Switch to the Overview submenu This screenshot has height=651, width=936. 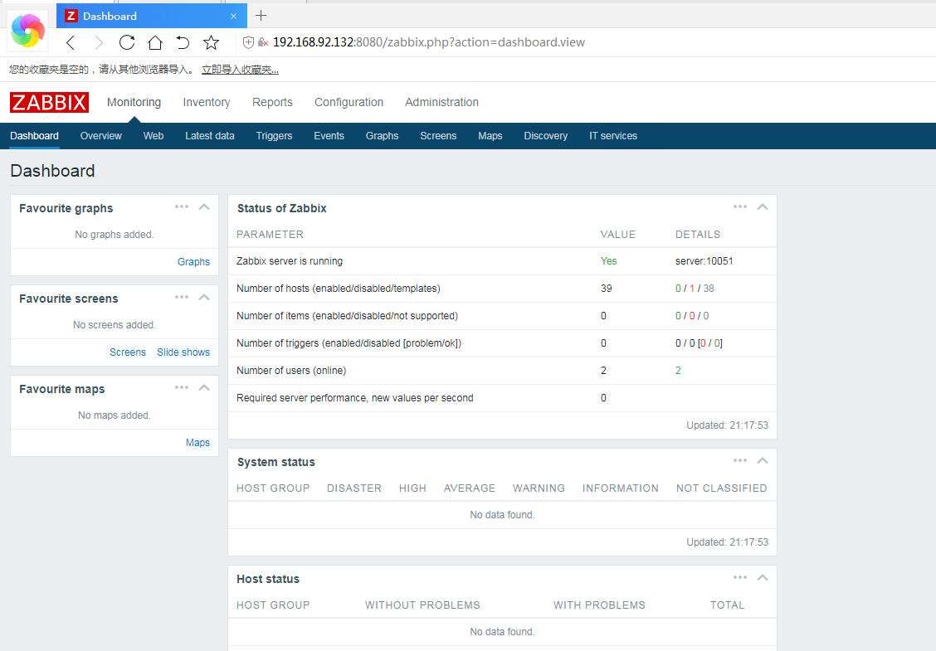[101, 136]
